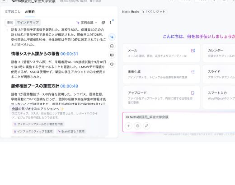Click the plus attach button in chat input
235x185 pixels.
pyautogui.click(x=128, y=126)
